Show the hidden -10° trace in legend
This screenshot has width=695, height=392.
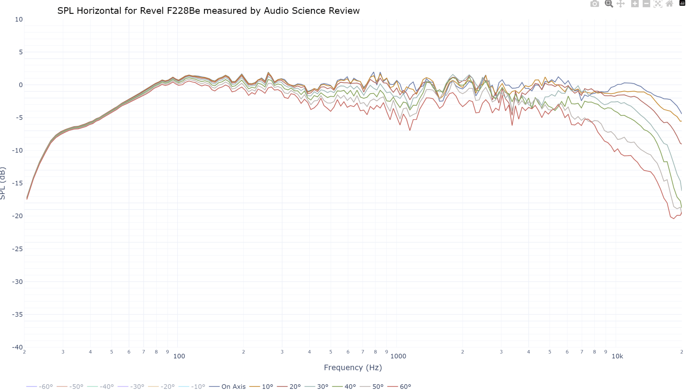click(x=192, y=387)
